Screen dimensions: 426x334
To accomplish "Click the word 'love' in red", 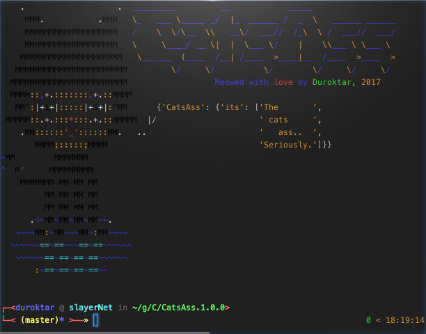I will click(x=283, y=82).
